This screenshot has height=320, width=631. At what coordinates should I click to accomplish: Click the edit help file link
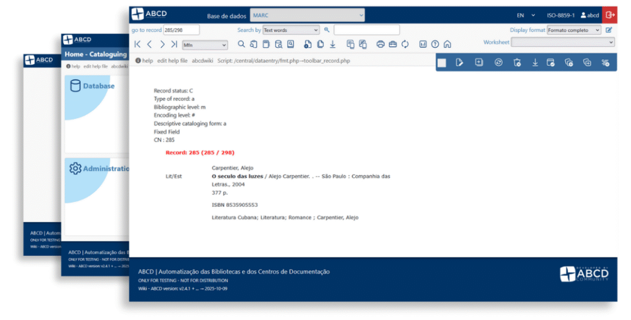(173, 61)
